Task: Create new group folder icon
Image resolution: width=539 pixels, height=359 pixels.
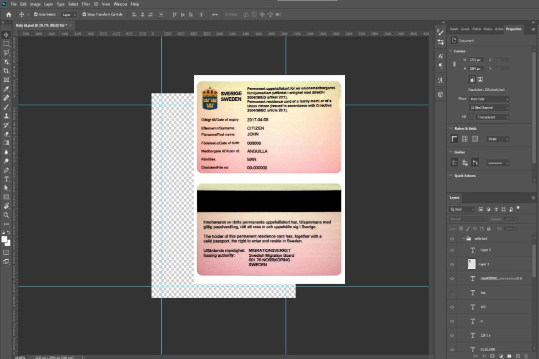Action: 510,356
